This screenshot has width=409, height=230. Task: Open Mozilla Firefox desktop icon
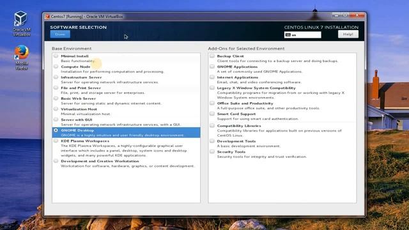pos(22,57)
